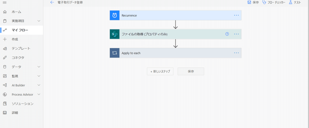Click the 作成 plus icon

5,39
